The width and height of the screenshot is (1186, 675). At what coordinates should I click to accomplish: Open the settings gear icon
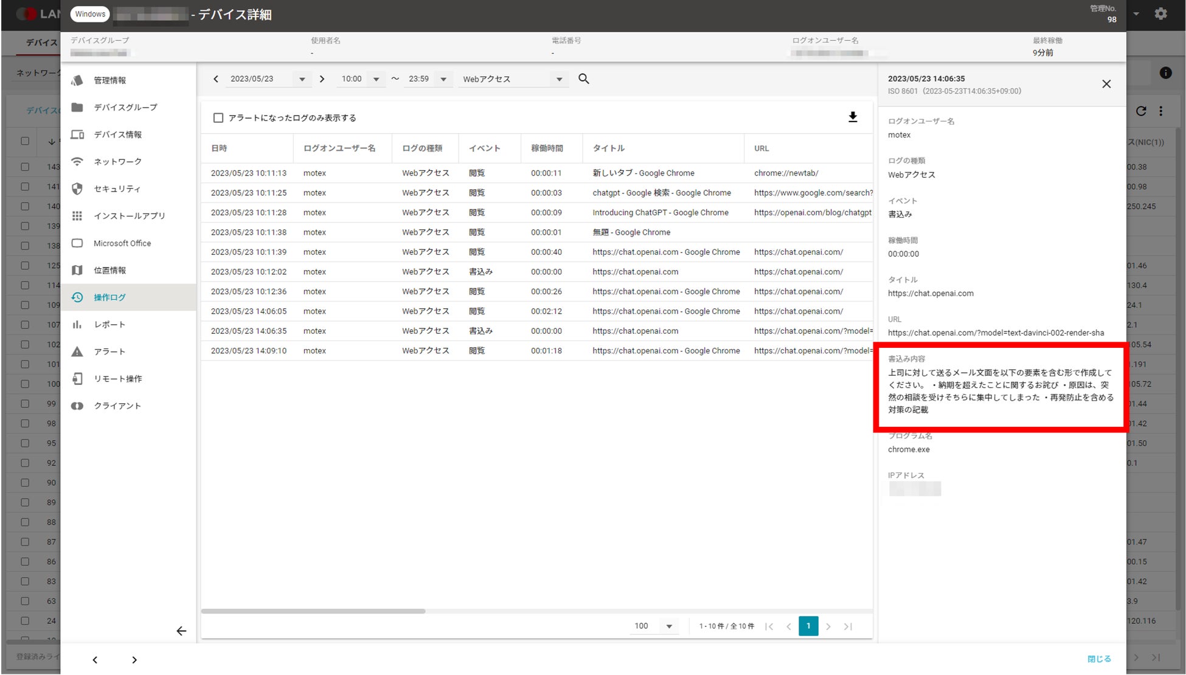tap(1160, 14)
